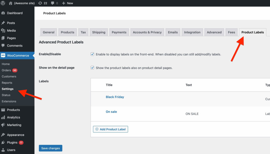Open the Emails tab

point(173,32)
